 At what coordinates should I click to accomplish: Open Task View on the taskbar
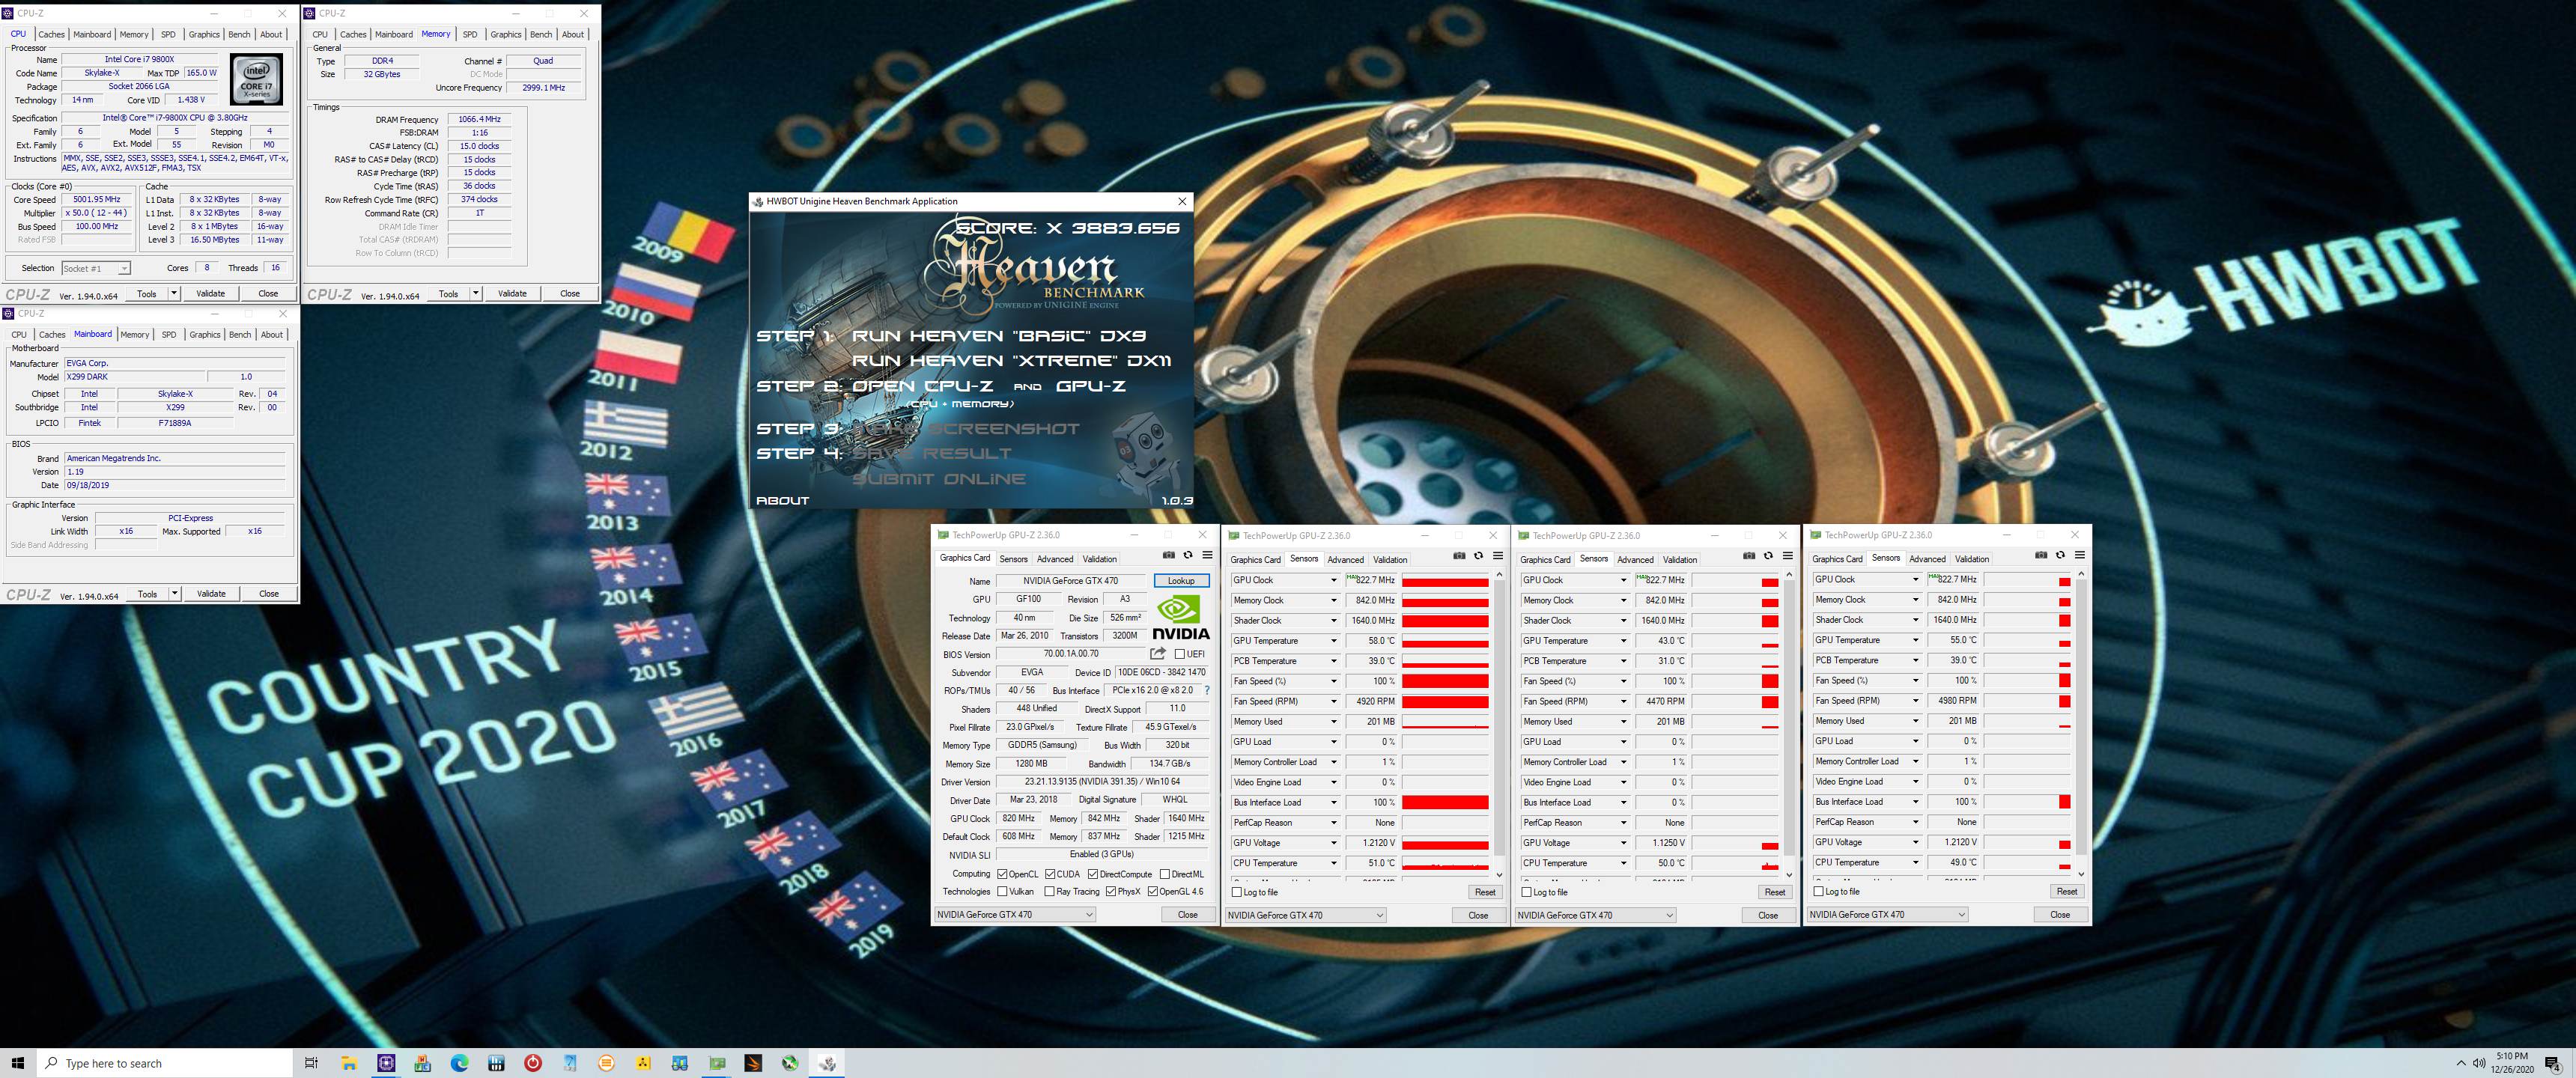(311, 1063)
